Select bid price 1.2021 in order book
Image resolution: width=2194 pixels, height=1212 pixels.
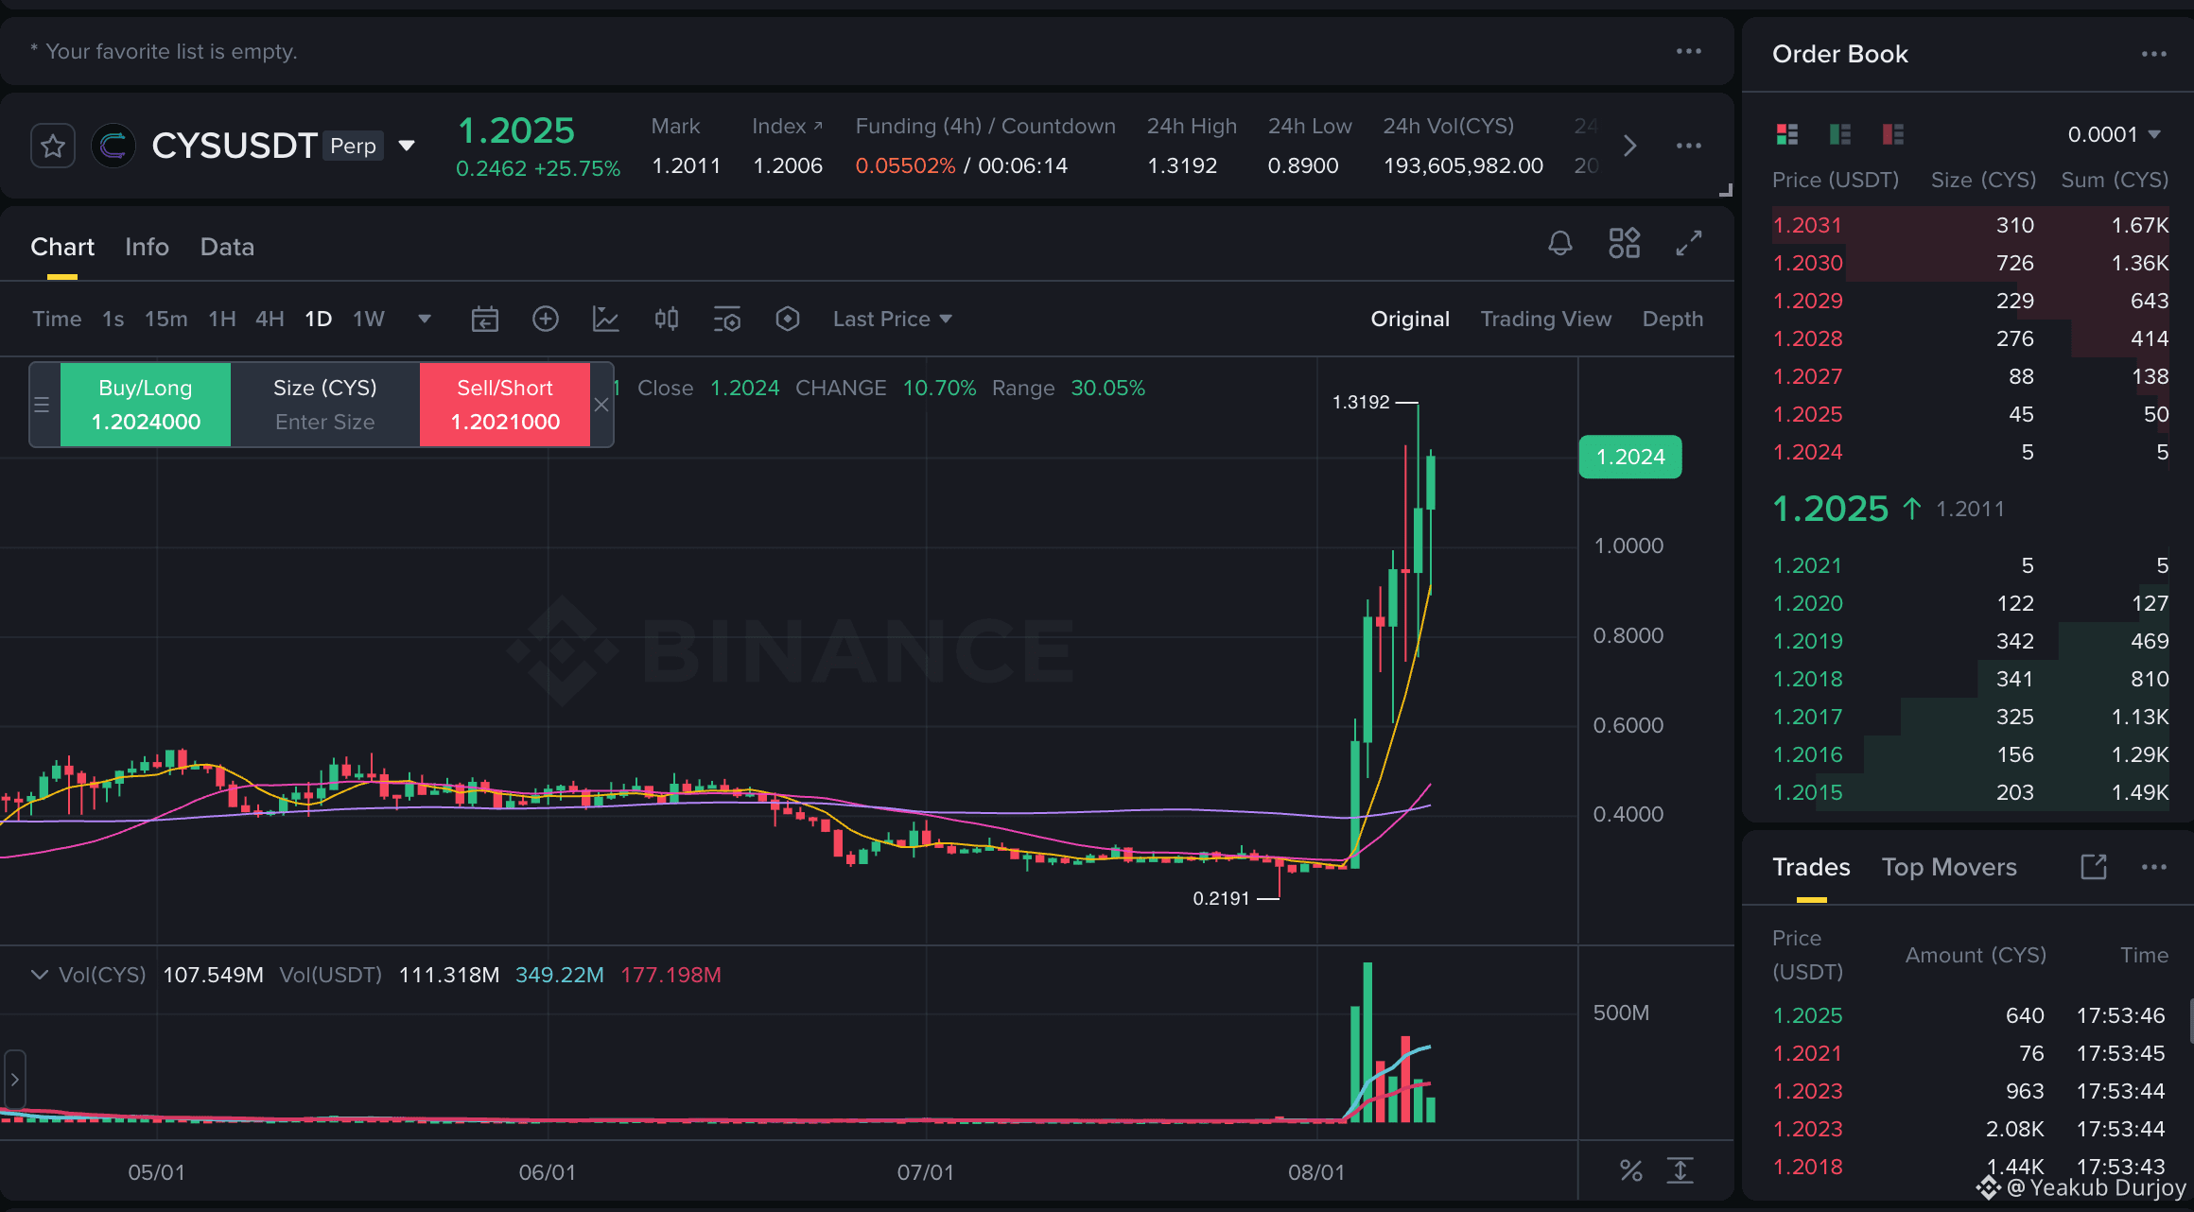1807,565
